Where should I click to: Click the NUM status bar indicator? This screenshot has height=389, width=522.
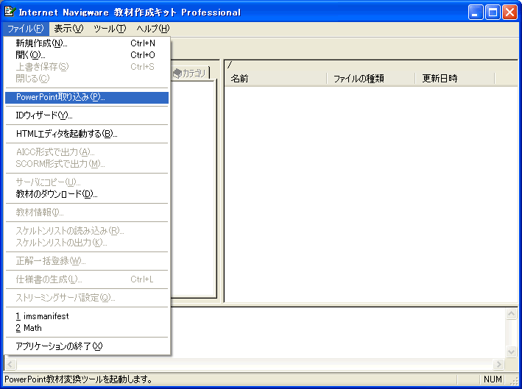(x=493, y=379)
